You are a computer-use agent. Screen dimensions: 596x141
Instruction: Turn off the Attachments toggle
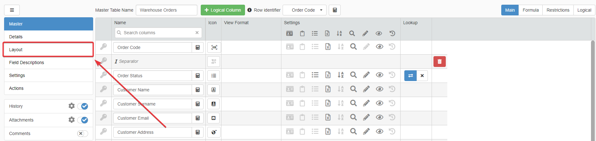pyautogui.click(x=83, y=120)
